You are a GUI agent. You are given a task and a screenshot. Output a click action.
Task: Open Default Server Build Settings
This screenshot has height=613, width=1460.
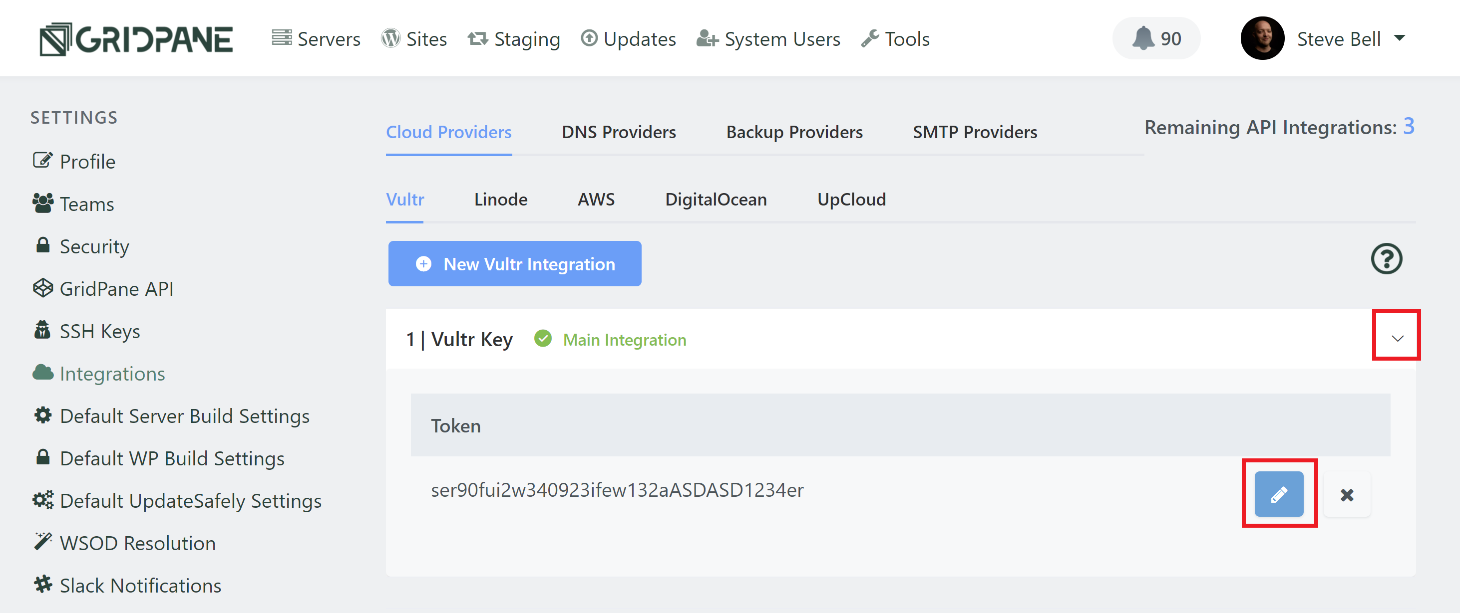point(171,416)
